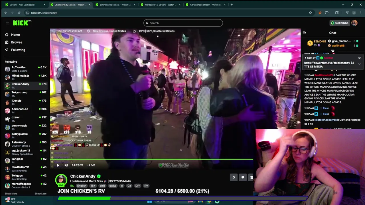Viewport: 365px width, 205px height.
Task: Open Ac7ionMan channel in Following list
Action: pyautogui.click(x=25, y=69)
